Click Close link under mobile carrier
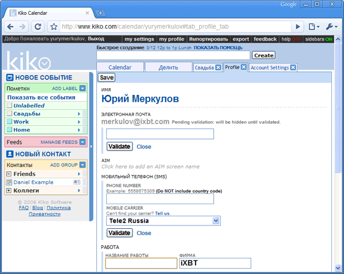 (144, 233)
